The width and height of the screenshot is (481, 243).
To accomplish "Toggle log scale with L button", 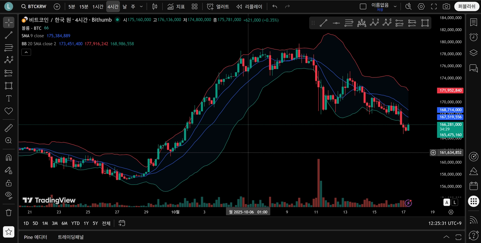I will [455, 203].
